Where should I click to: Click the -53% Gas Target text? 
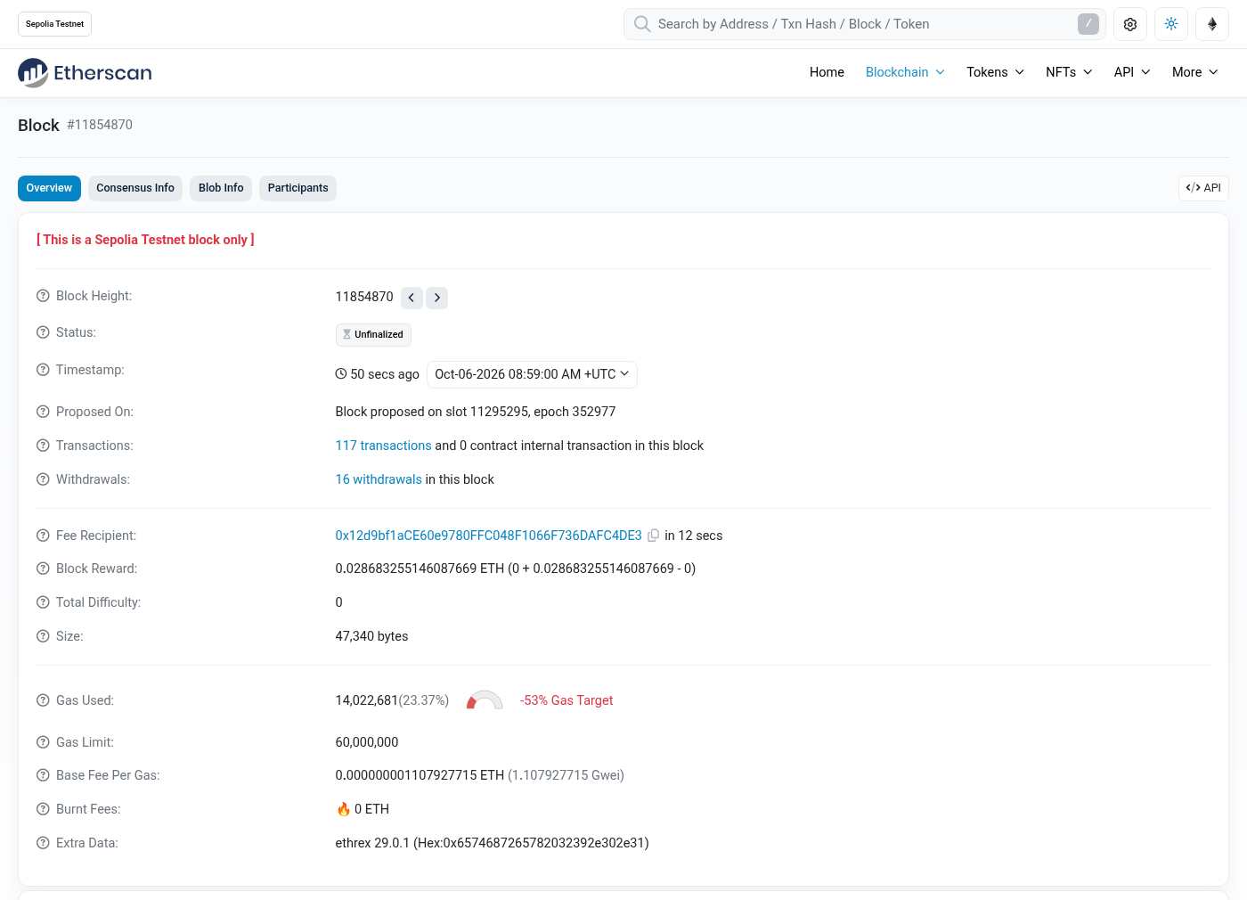566,700
